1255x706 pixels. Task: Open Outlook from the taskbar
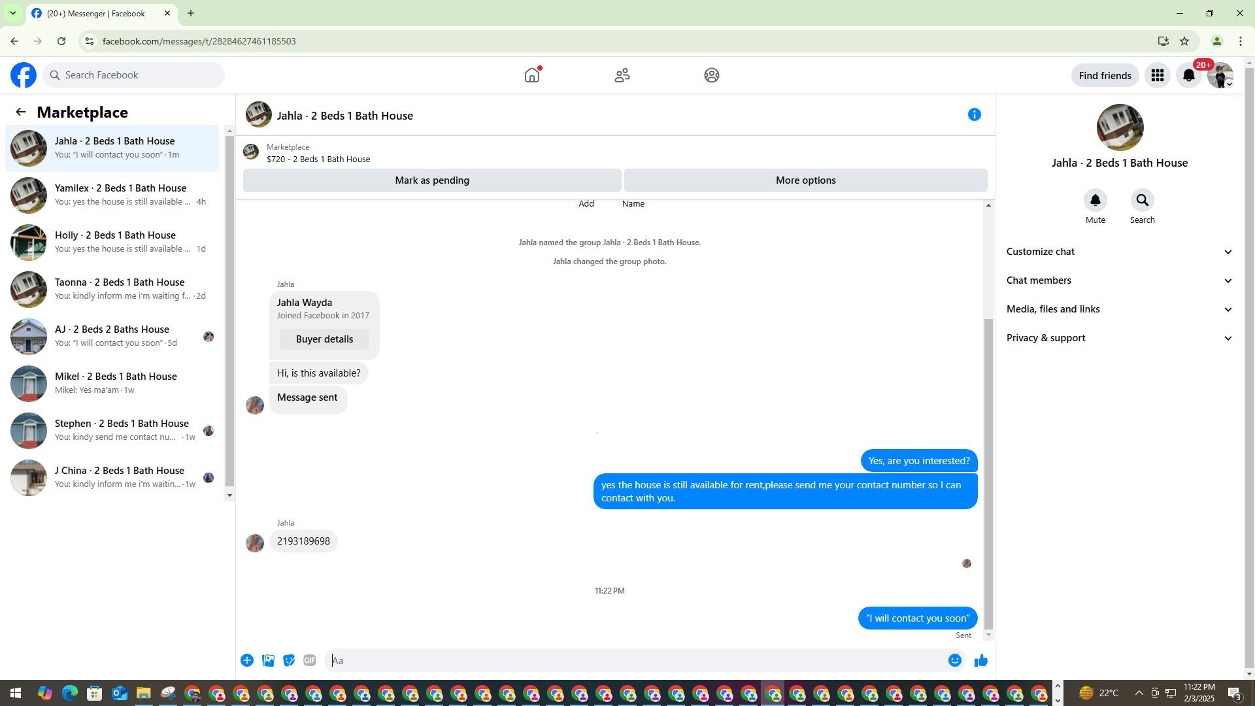(x=119, y=694)
